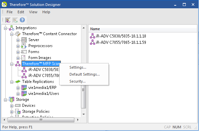
Task: Click the Content Connector wrench icon
Action: point(18,34)
